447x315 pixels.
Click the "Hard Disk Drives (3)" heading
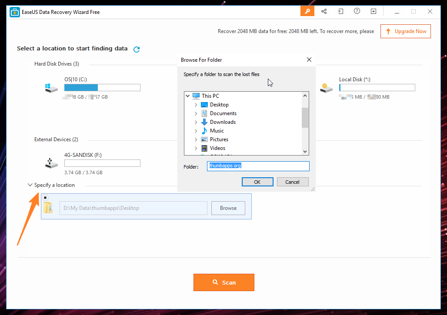coord(57,64)
